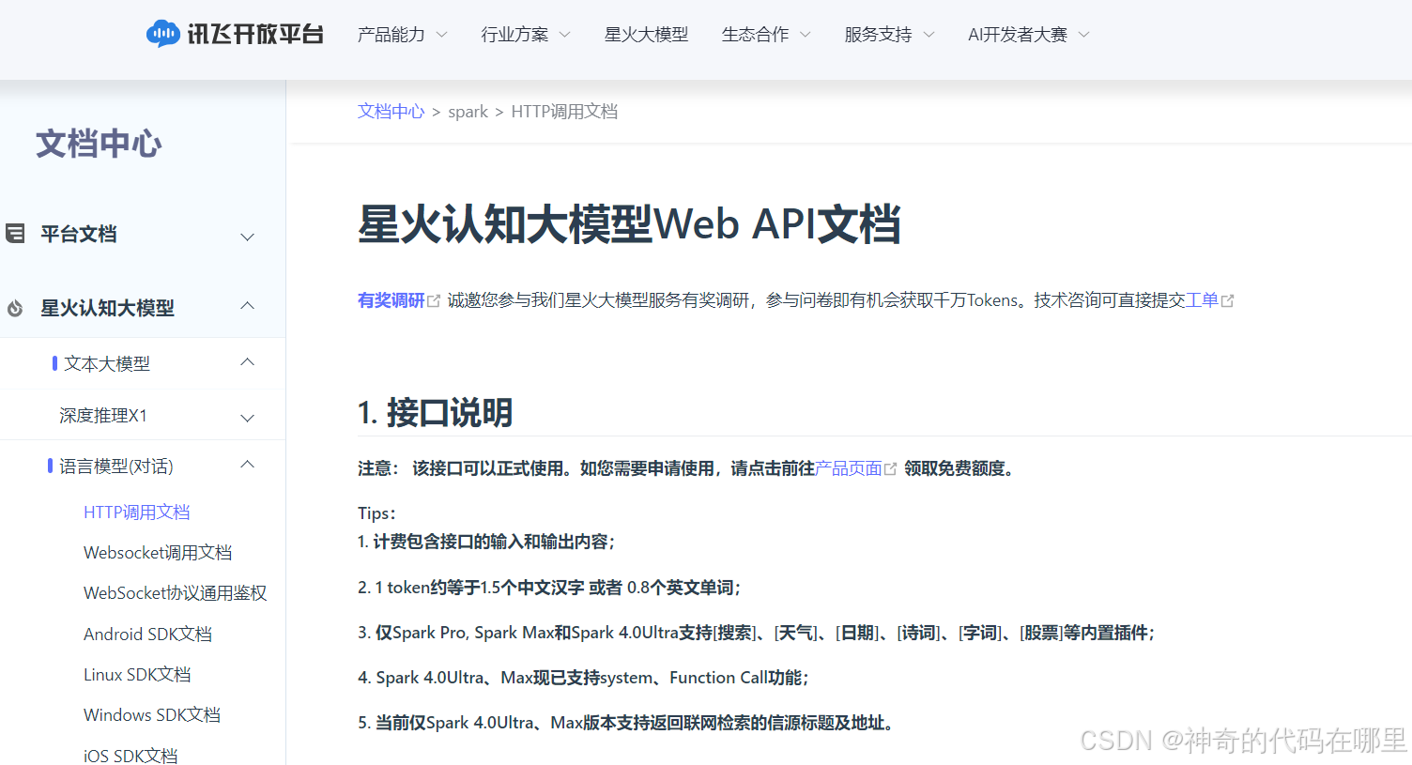Open the 星火大模型 nav item
Viewport: 1412px width, 765px height.
646,35
